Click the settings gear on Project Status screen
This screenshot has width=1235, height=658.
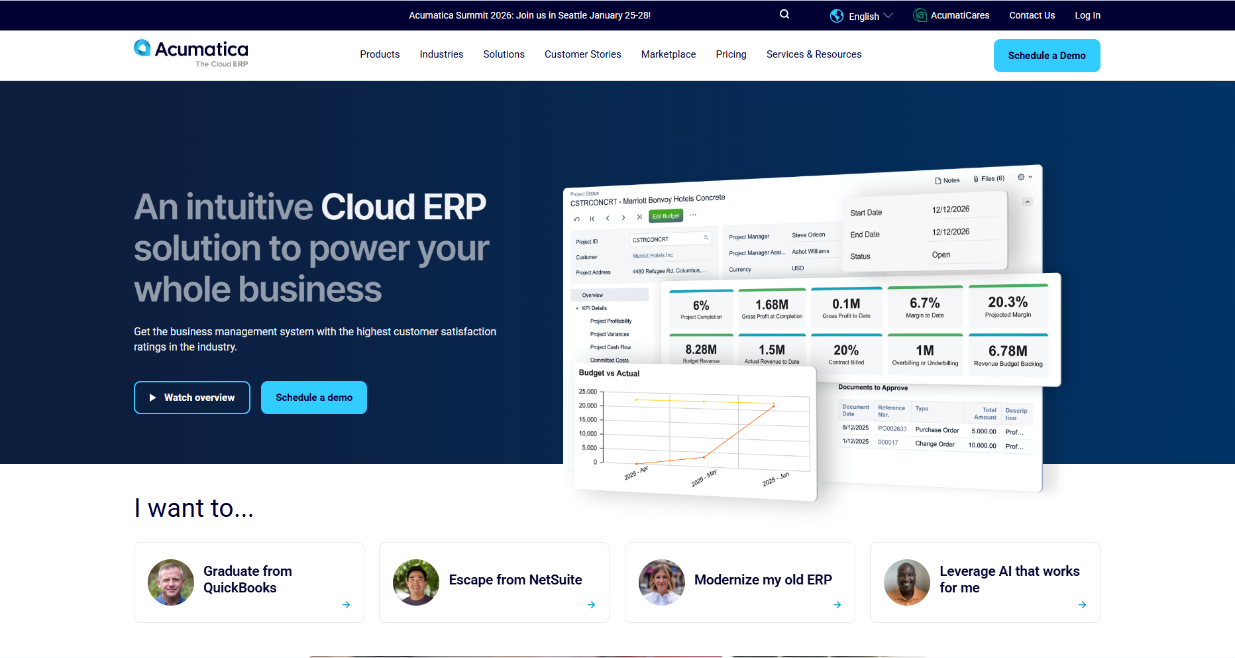[1021, 177]
